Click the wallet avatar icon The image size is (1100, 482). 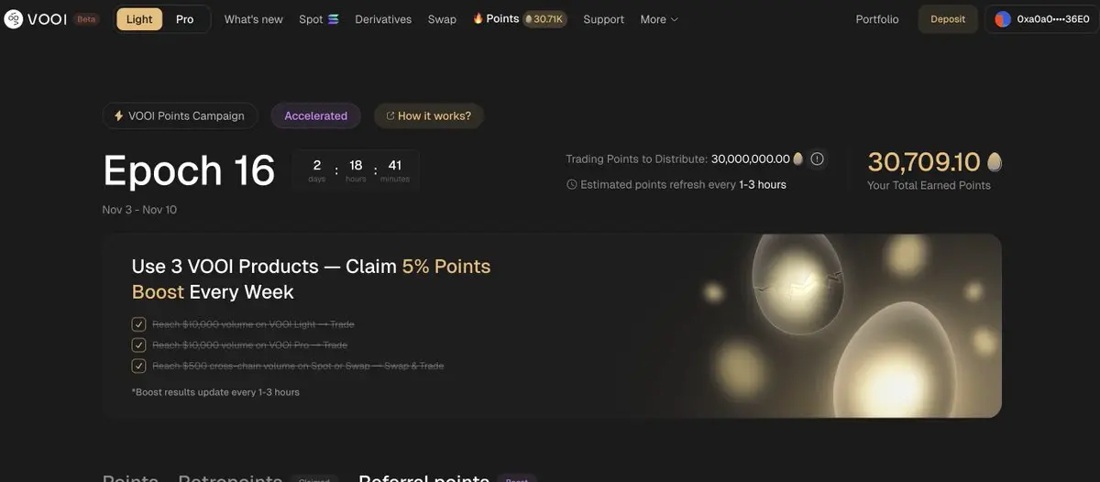click(1003, 19)
